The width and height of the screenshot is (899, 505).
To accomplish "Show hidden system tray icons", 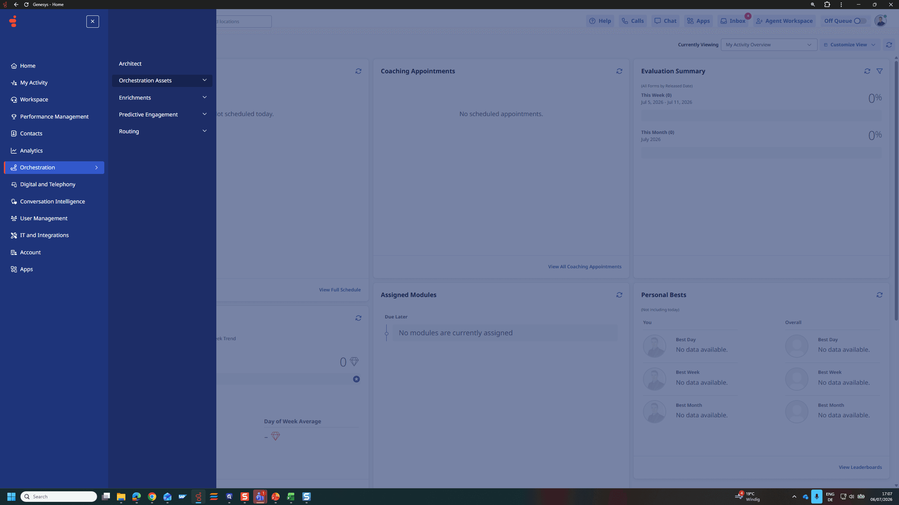I will pos(794,497).
